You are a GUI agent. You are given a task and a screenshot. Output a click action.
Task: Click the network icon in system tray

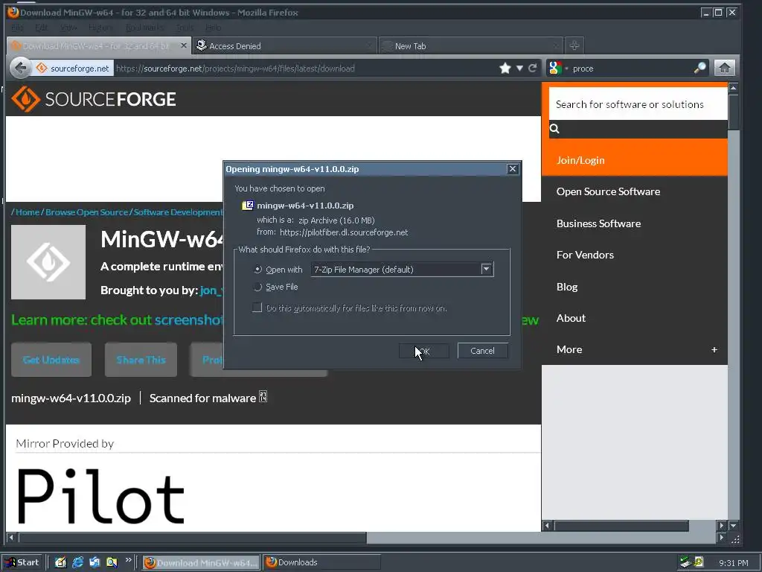pyautogui.click(x=685, y=562)
